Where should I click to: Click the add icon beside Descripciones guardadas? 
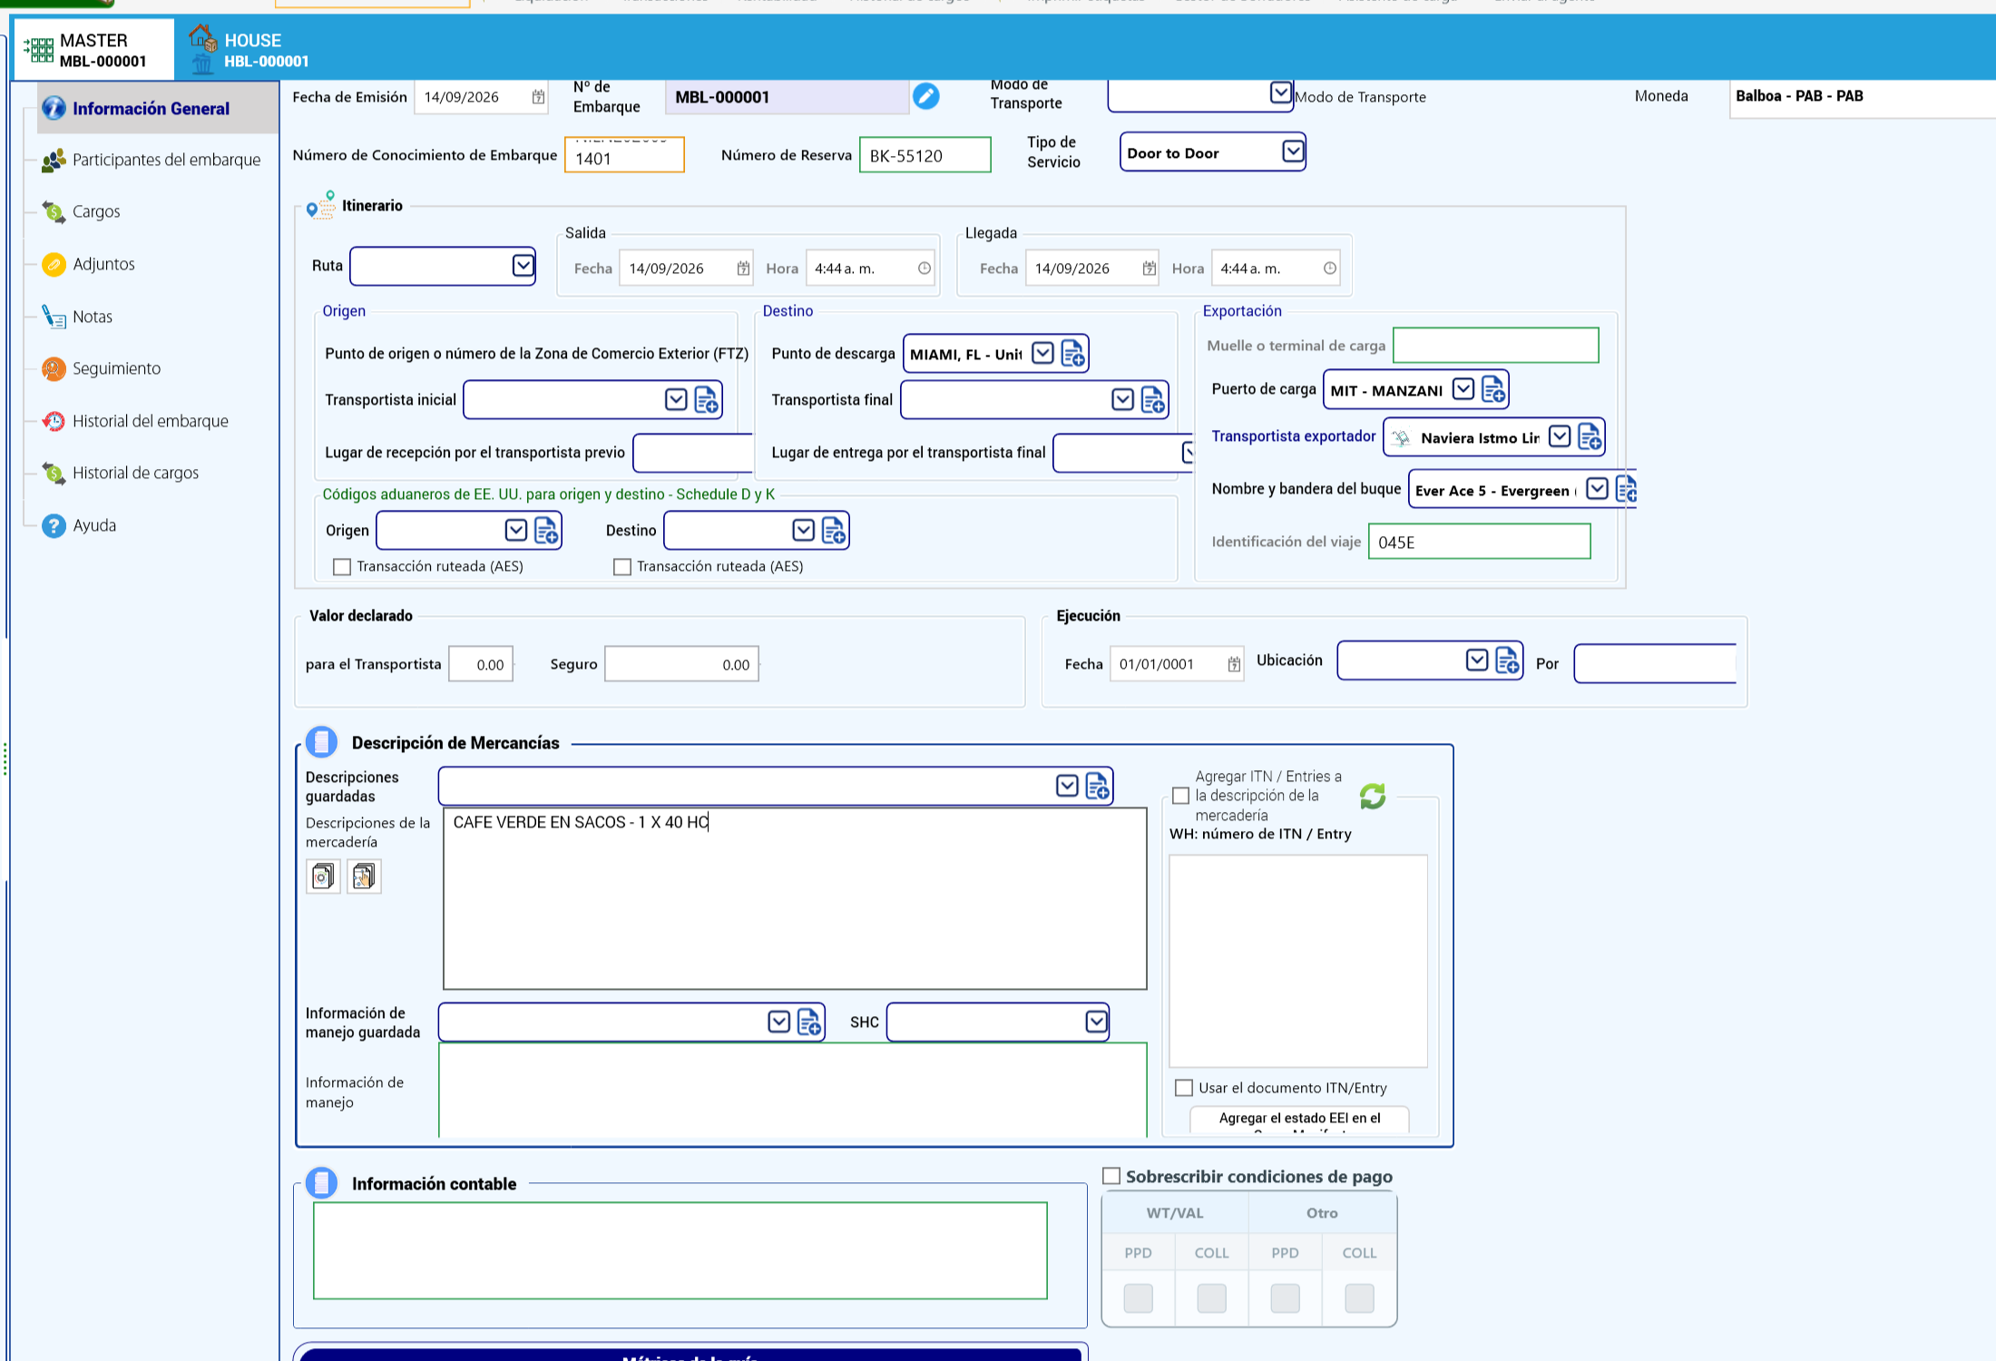pyautogui.click(x=1097, y=786)
